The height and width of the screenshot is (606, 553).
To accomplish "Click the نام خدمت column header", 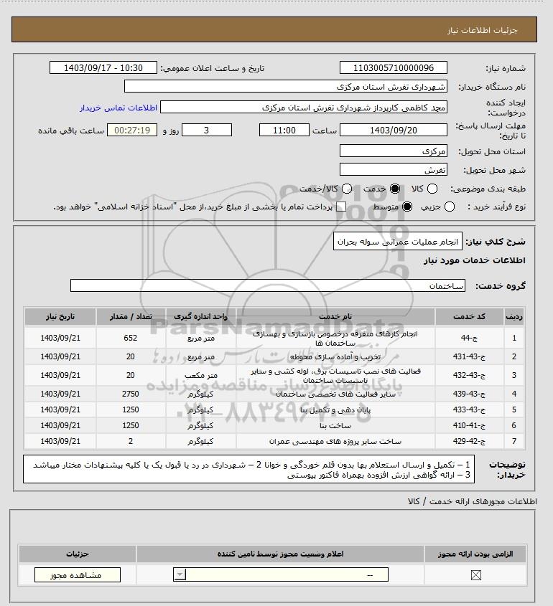I will (335, 316).
